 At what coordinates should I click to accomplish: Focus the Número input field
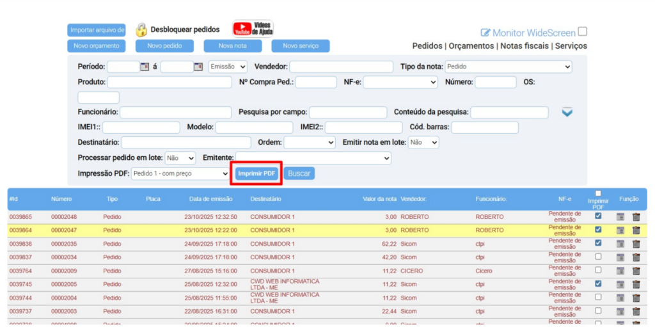[x=496, y=83]
